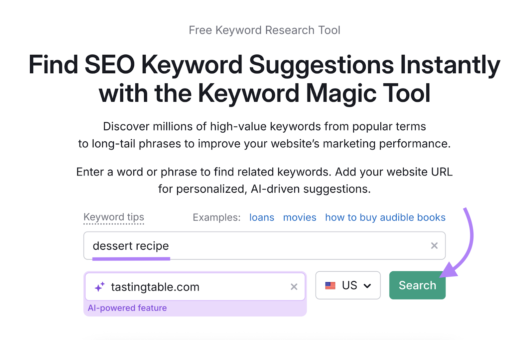Screen dimensions: 532x340
Task: Click the AI-powered feature label
Action: [x=127, y=308]
